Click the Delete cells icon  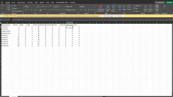pos(124,6)
